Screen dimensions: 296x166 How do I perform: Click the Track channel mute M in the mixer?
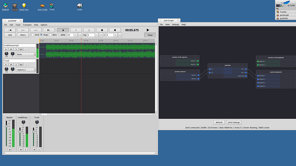click(x=34, y=150)
